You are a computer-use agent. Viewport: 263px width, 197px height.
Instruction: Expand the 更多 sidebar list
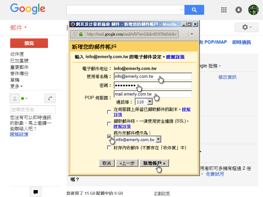click(16, 86)
